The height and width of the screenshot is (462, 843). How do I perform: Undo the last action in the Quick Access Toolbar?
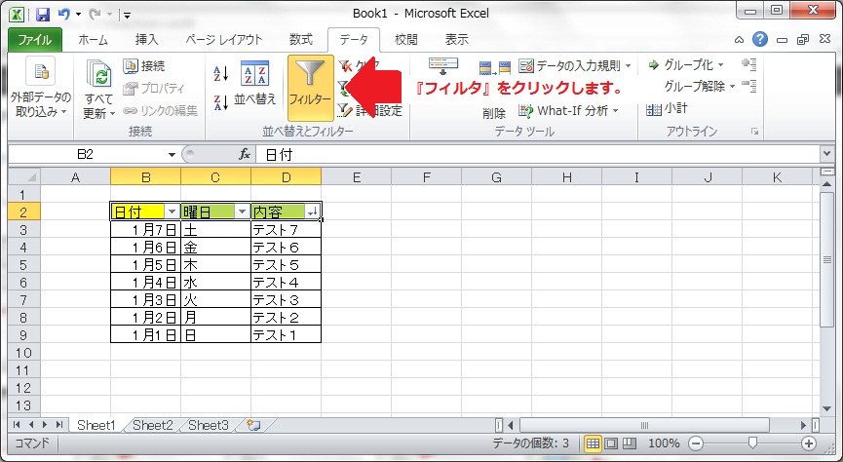64,14
